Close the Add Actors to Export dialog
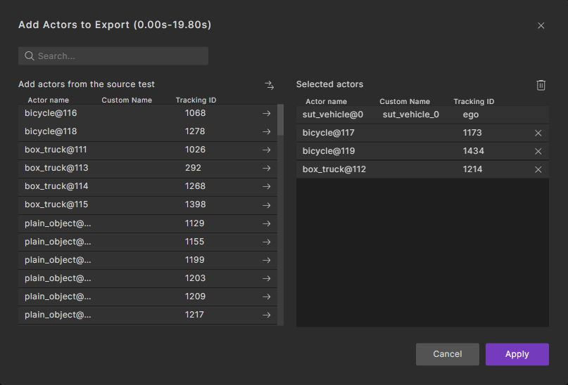The height and width of the screenshot is (385, 568). point(541,25)
